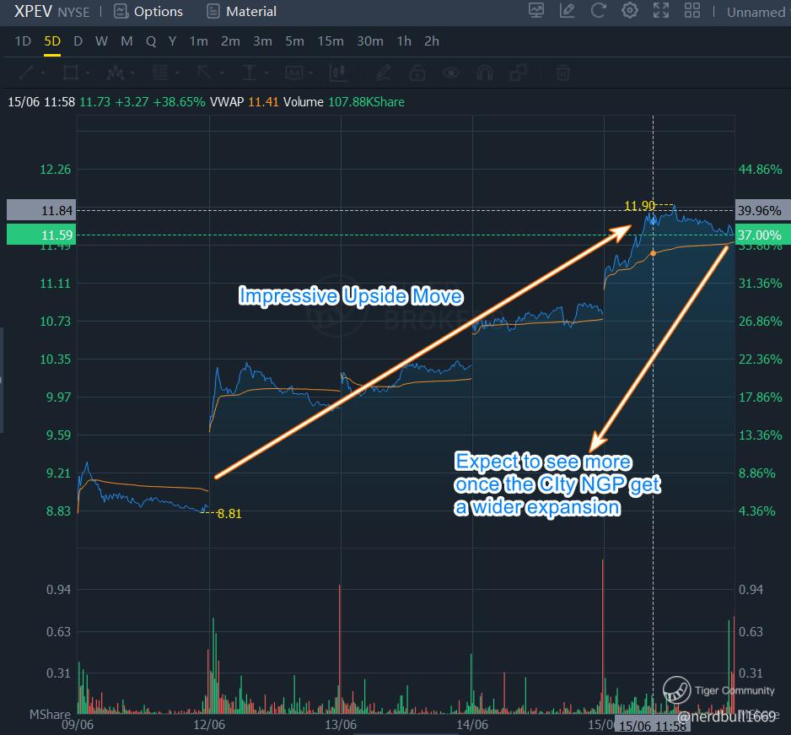791x735 pixels.
Task: Click the 15/06 11:58 crosshair time label
Action: coord(653,727)
